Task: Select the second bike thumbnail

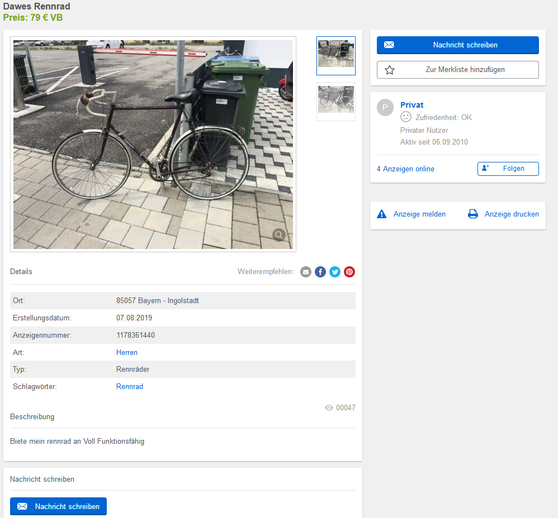Action: [336, 101]
